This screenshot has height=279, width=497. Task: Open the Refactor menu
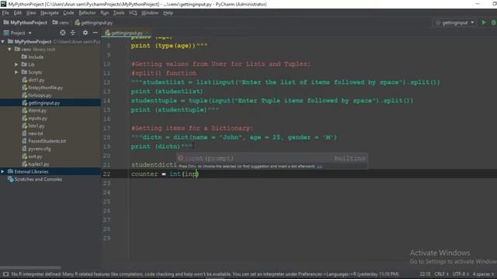[87, 13]
